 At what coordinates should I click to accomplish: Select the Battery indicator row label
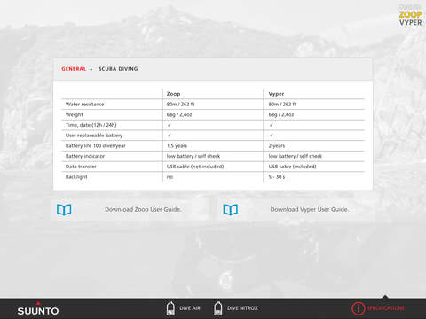click(x=85, y=156)
